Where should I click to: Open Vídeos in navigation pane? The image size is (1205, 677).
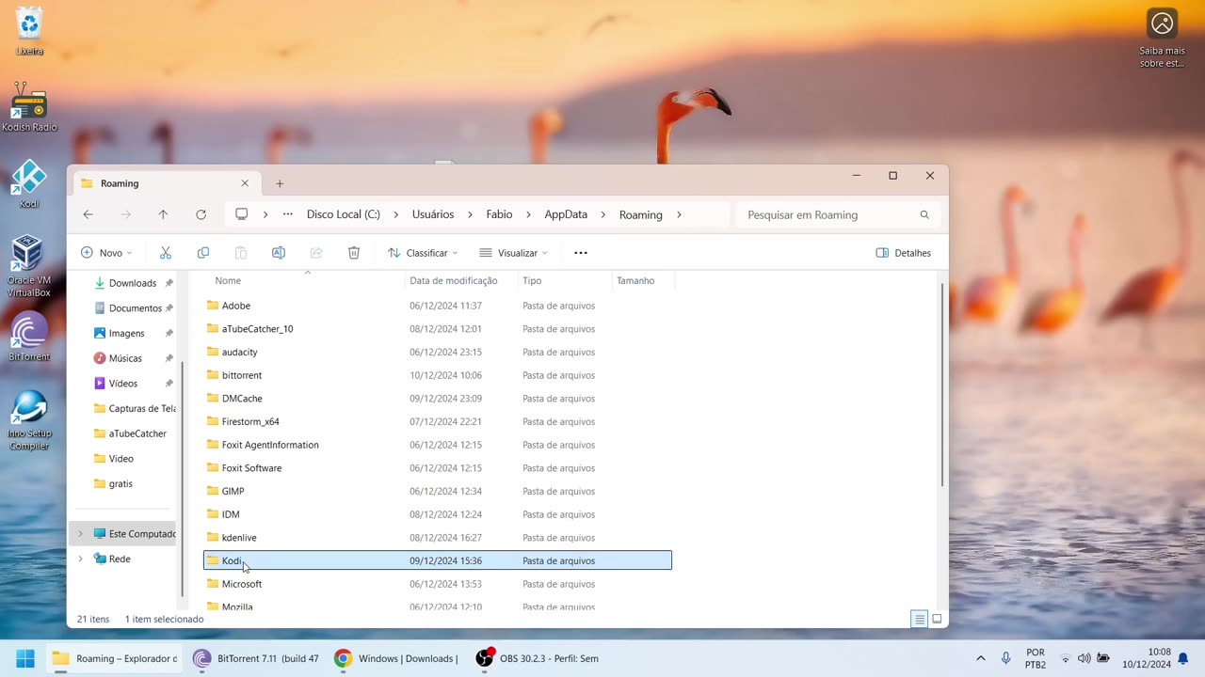coord(123,384)
